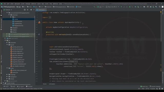164x92 pixels.
Task: Expand the ui folder arrow
Action: point(11,17)
